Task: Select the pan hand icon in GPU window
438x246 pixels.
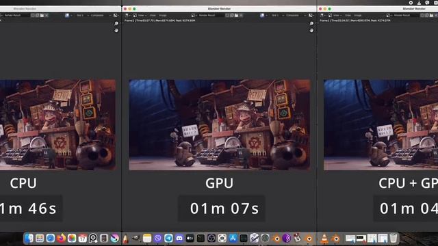Action: click(311, 30)
